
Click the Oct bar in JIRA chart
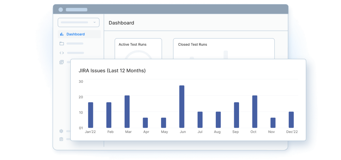255,112
